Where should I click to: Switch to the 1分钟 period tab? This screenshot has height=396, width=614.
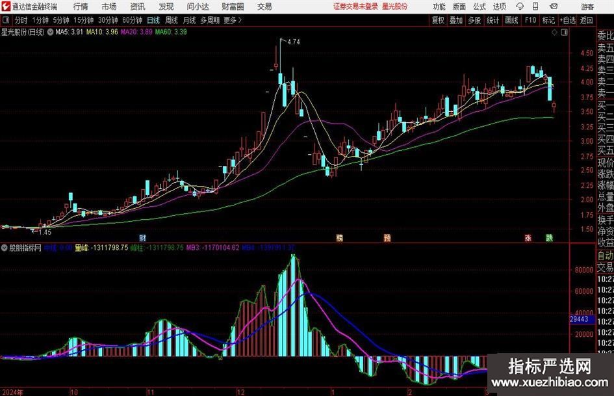(x=40, y=20)
